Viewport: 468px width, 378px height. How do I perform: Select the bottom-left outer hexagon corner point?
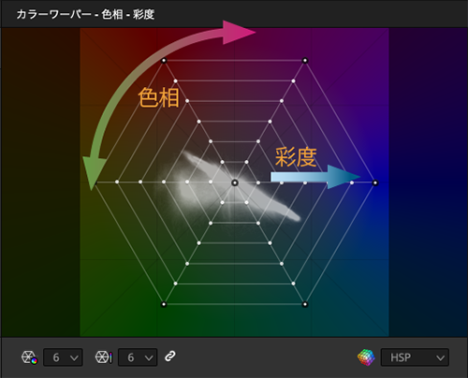click(x=164, y=304)
